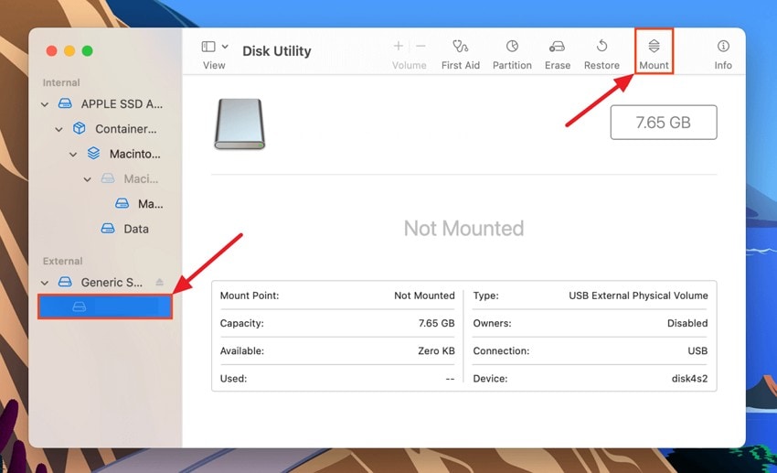Screen dimensions: 777x473
Task: Click the Internal section header
Action: (61, 82)
